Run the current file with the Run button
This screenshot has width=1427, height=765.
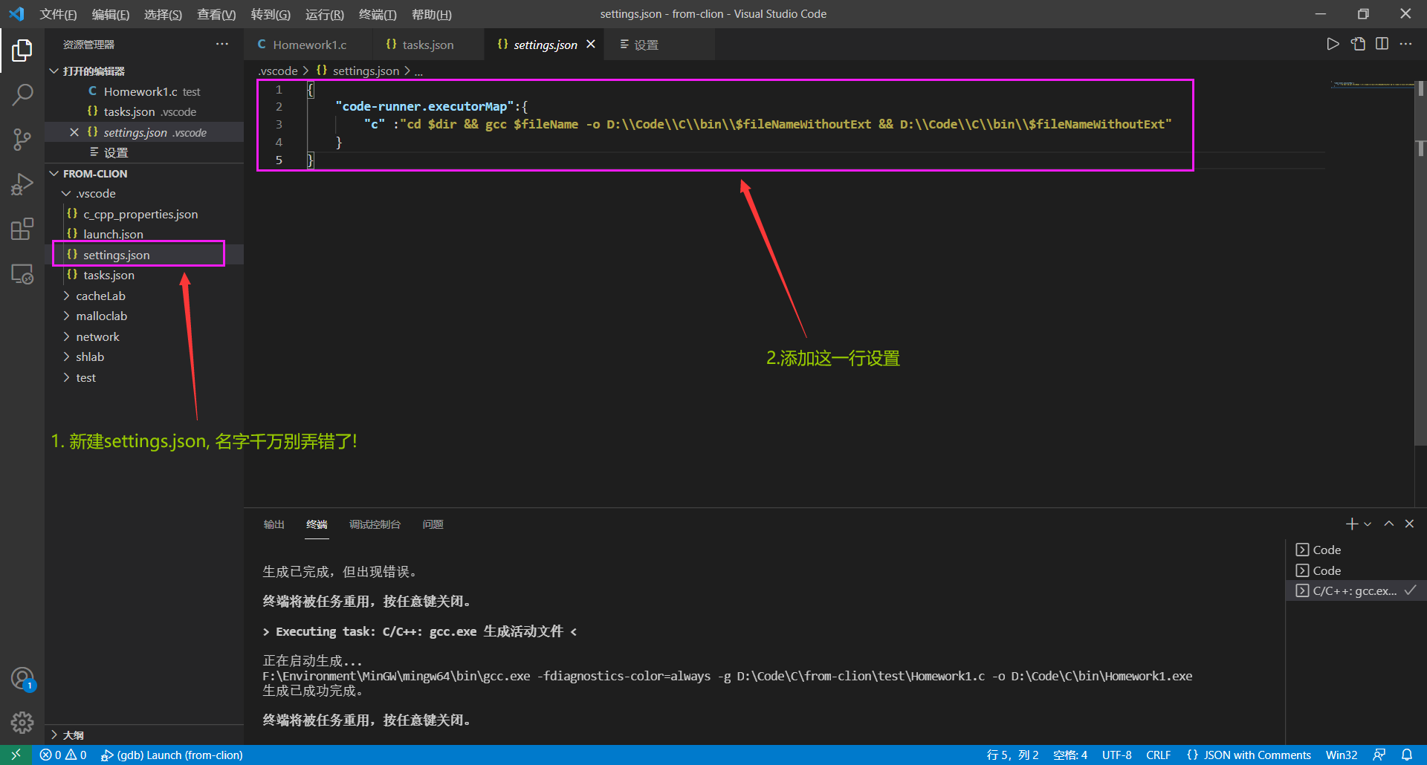pos(1333,44)
